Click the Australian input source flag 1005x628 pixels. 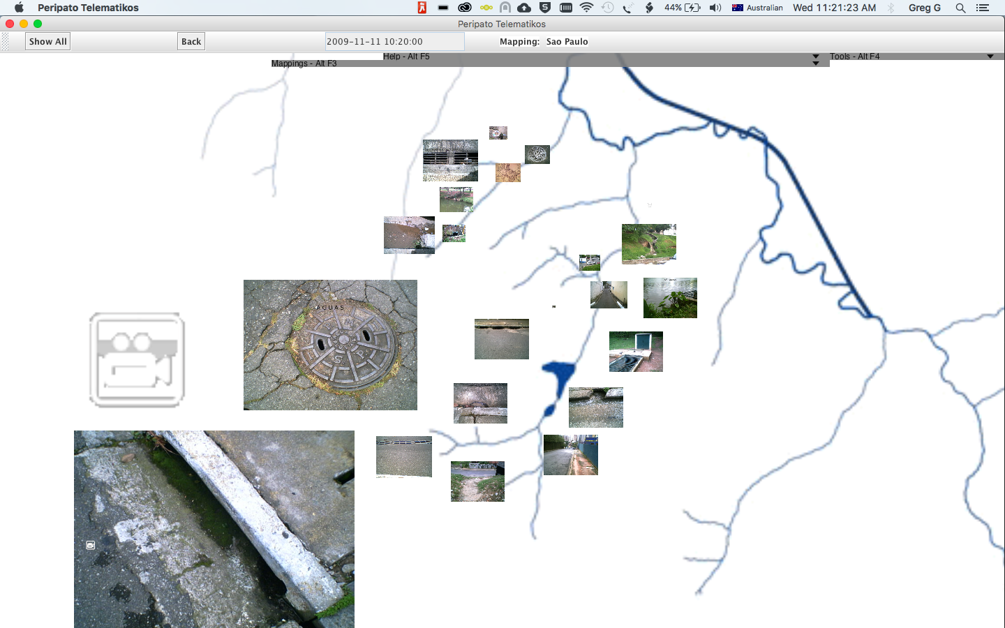(x=738, y=8)
